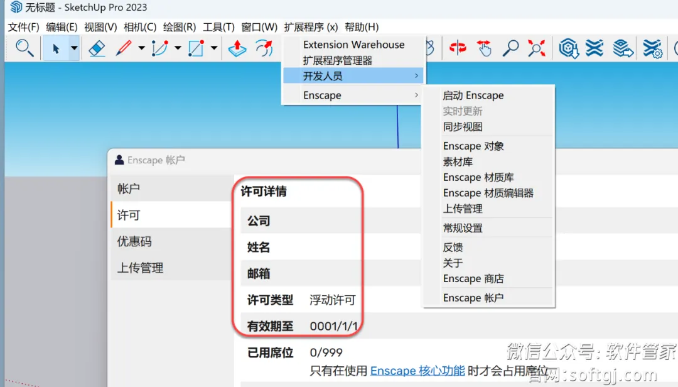Click the 浮动许可 license type value
The height and width of the screenshot is (387, 678).
(x=333, y=300)
